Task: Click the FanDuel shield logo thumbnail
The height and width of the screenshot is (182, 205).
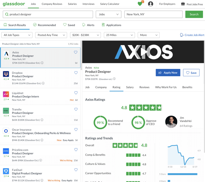Action: point(6,171)
